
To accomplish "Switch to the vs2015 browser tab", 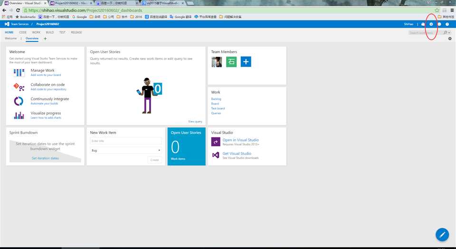I will (x=164, y=3).
